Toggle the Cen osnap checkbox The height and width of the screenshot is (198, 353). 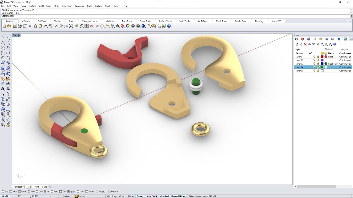[x=37, y=192]
